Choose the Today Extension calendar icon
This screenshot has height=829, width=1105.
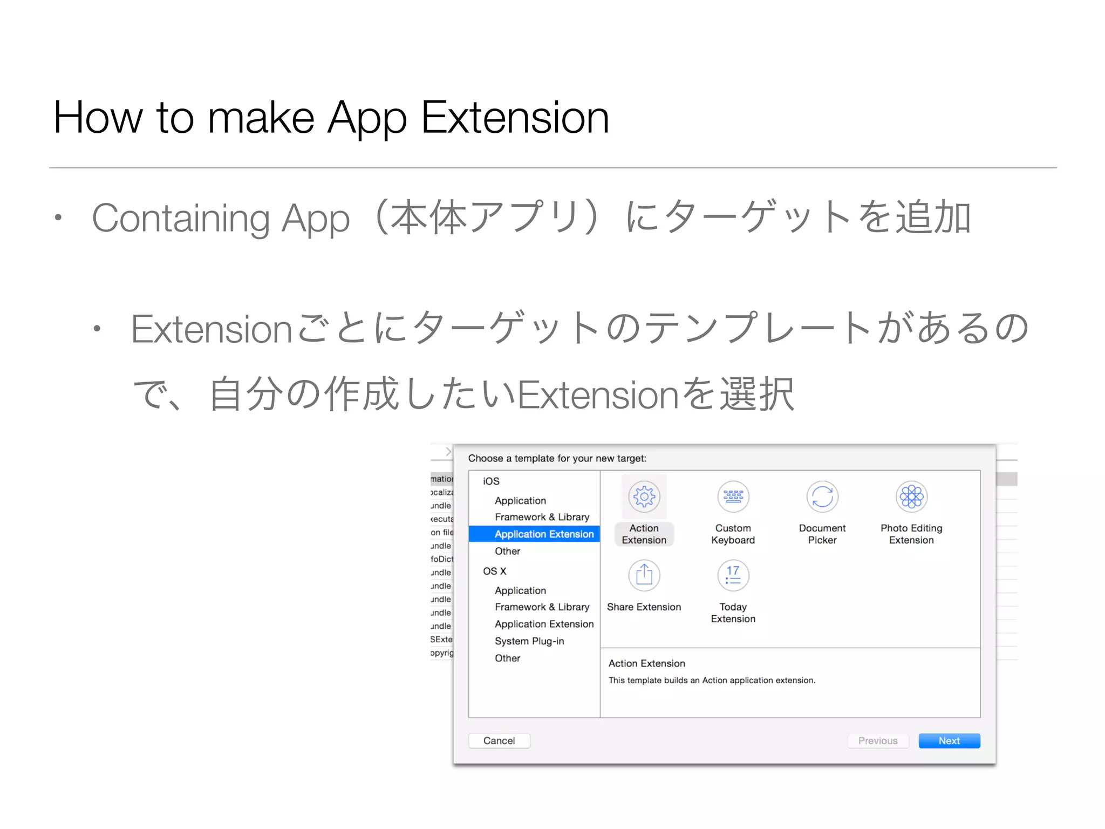pyautogui.click(x=733, y=575)
